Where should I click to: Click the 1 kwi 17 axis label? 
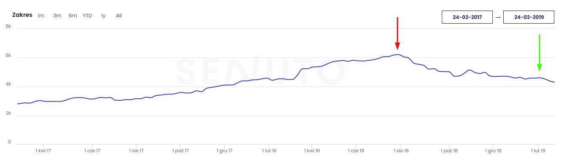click(x=43, y=150)
